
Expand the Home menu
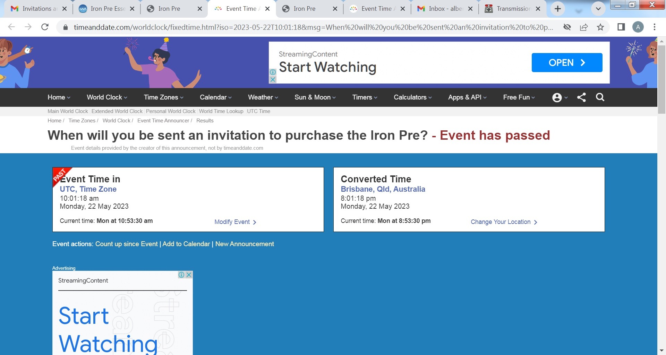(x=59, y=97)
